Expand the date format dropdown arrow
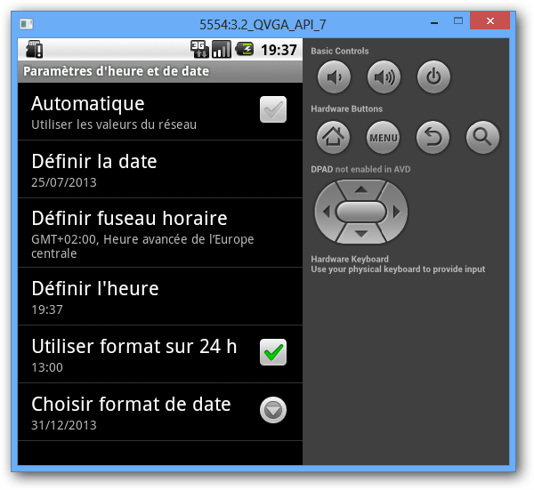 [272, 410]
